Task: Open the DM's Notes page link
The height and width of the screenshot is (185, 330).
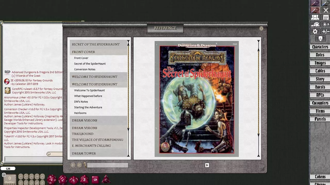Action: click(81, 102)
